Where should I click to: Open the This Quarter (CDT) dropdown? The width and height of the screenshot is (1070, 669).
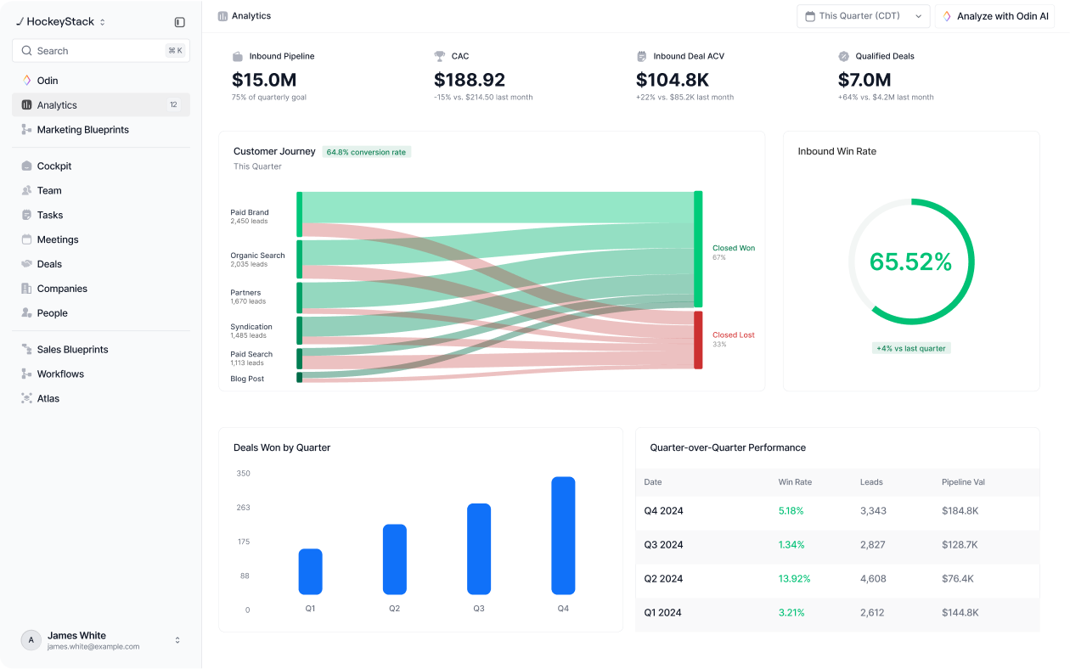click(x=863, y=16)
